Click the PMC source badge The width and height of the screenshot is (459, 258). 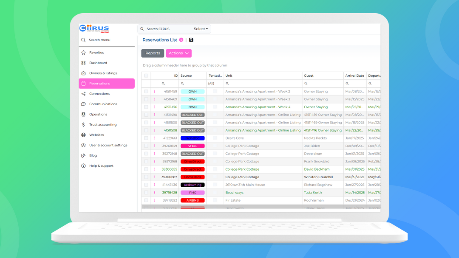click(x=193, y=193)
